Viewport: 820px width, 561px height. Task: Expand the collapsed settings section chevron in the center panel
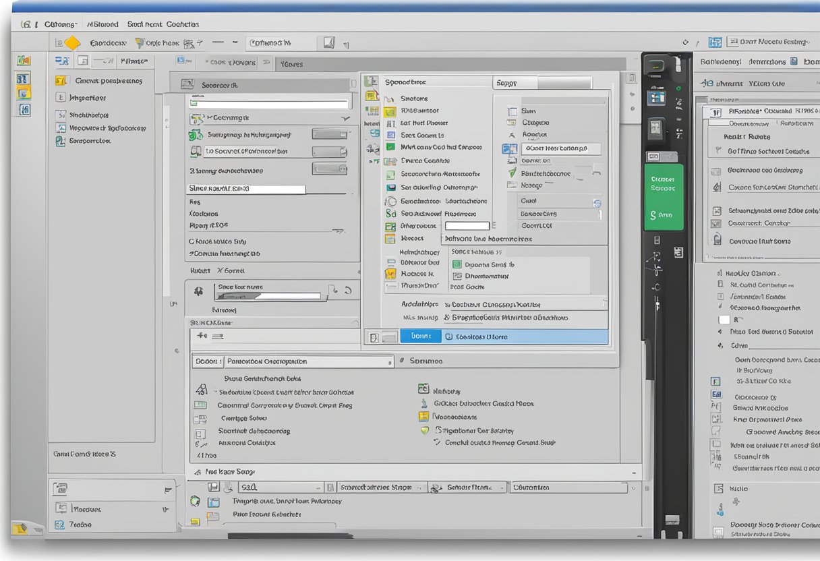(x=345, y=118)
